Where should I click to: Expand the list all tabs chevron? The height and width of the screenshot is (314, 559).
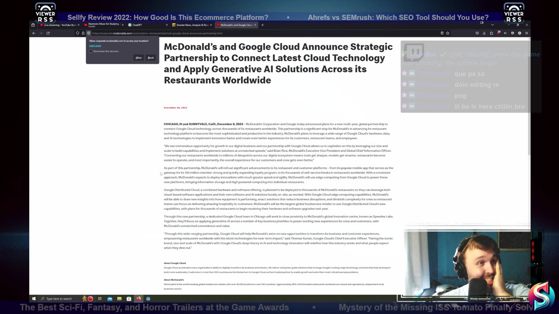coord(493,25)
